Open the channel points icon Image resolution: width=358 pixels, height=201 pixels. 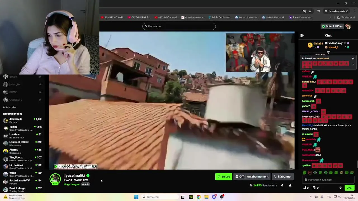pyautogui.click(x=306, y=188)
